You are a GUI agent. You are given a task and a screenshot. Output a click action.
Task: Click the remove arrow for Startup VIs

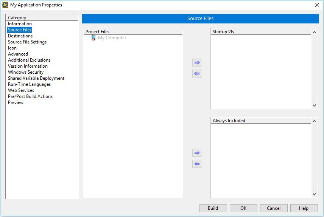[197, 74]
